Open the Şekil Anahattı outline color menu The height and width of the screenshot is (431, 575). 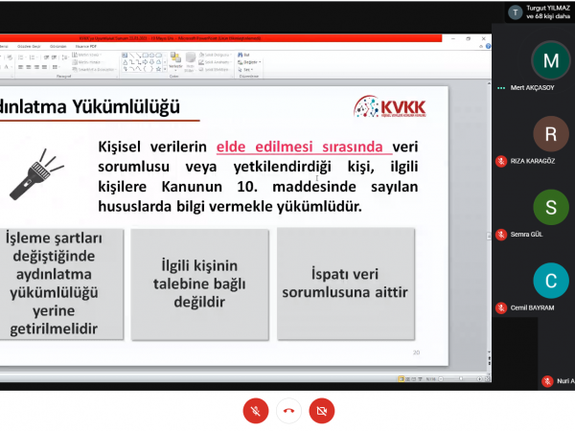[215, 62]
